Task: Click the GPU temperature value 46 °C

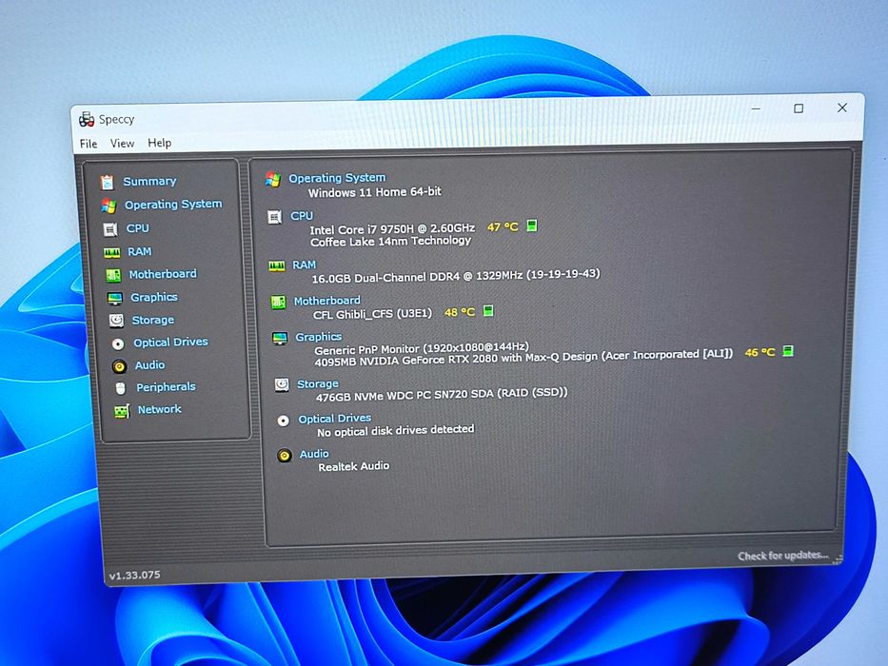Action: [760, 352]
